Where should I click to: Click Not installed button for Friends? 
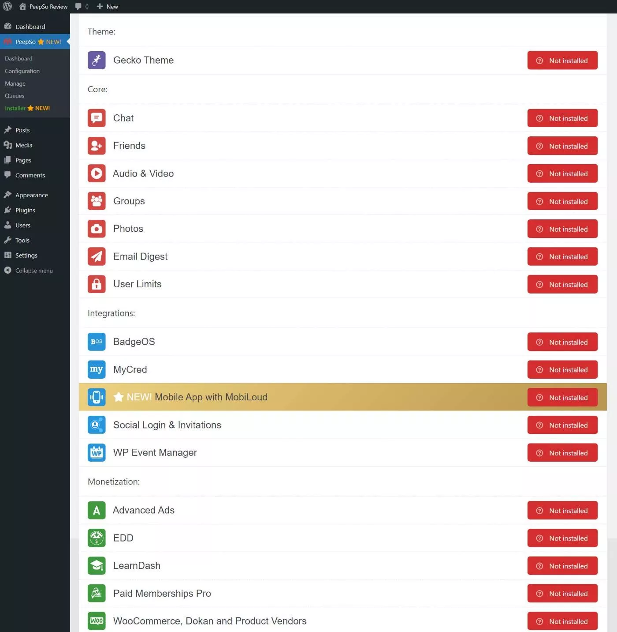click(x=562, y=146)
